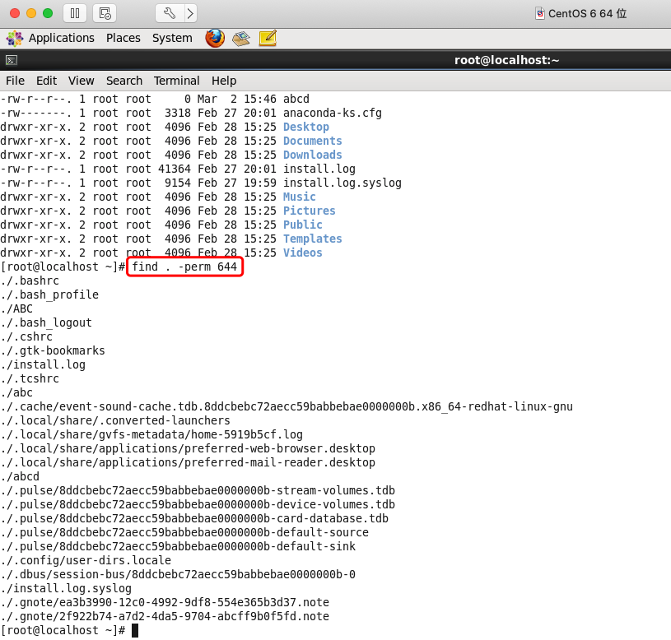
Task: Open the terminal Help menu
Action: [224, 81]
